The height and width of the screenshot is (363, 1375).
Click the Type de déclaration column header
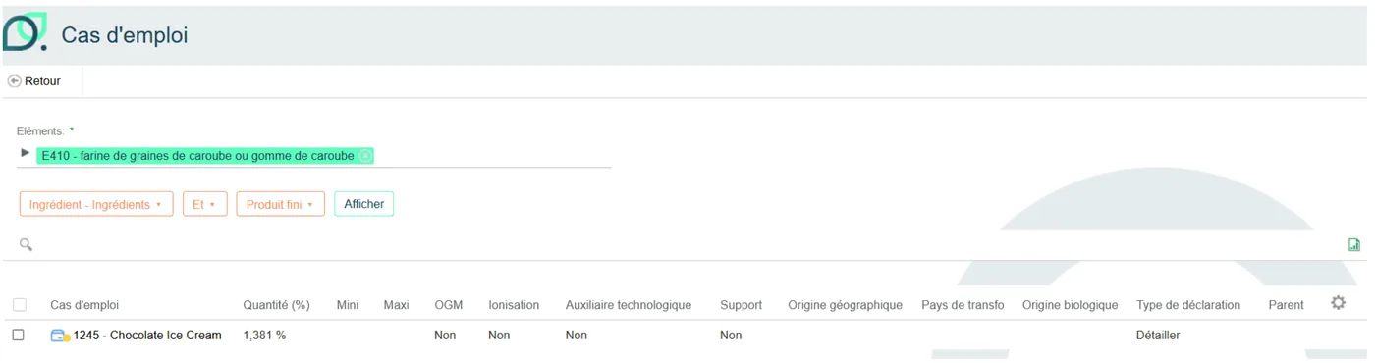tap(1188, 305)
